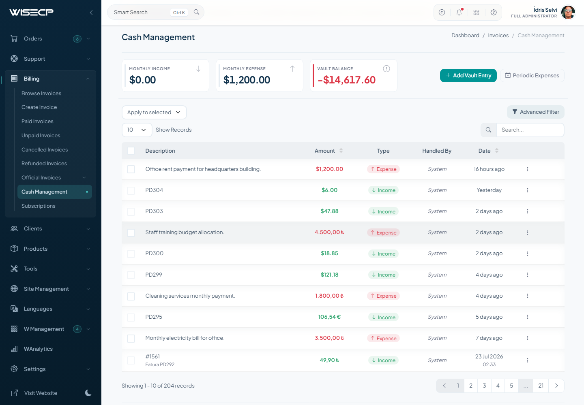
Task: Open Periodic Expenses
Action: tap(532, 76)
